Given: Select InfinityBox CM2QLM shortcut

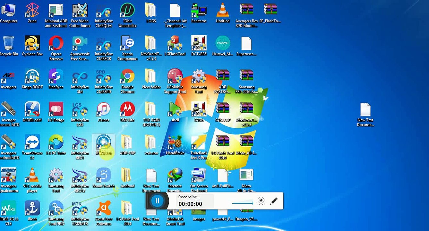Looking at the screenshot, I should coord(104,15).
